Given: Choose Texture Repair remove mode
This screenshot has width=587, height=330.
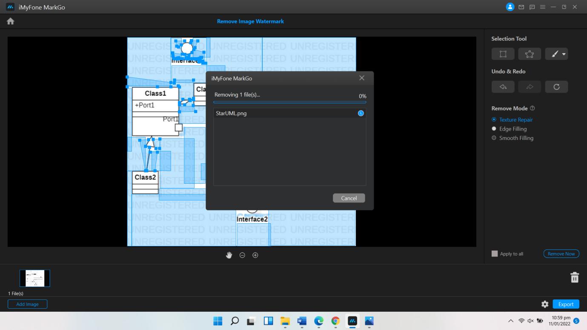Looking at the screenshot, I should click(512, 119).
